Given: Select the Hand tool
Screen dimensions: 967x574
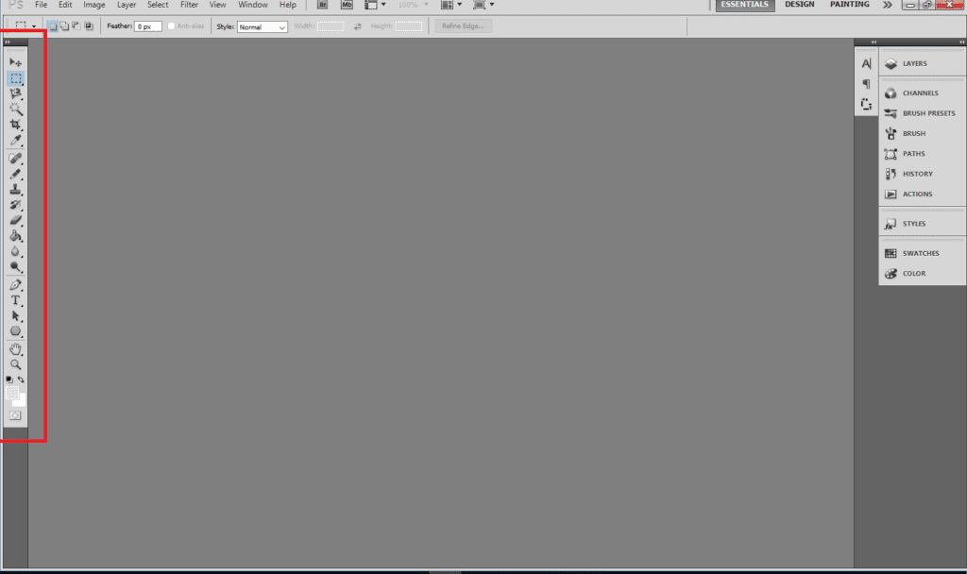Looking at the screenshot, I should pos(16,349).
